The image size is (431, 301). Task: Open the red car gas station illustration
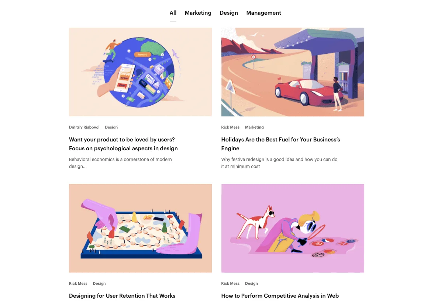(293, 72)
